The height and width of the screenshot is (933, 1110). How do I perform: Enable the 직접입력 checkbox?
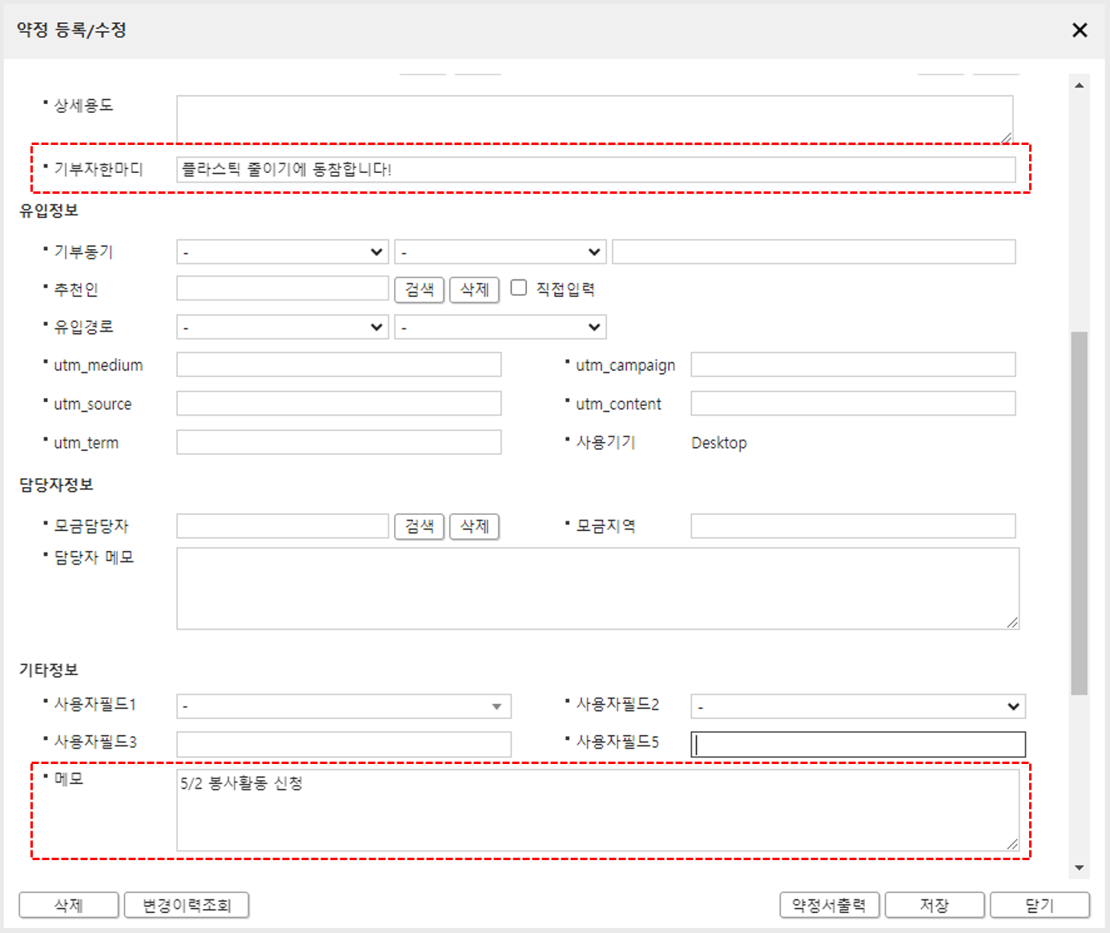tap(519, 288)
